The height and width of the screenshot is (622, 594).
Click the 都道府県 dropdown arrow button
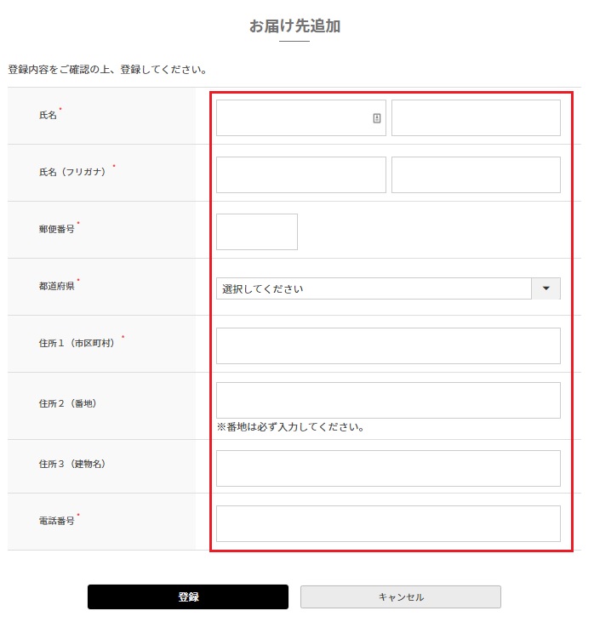545,288
